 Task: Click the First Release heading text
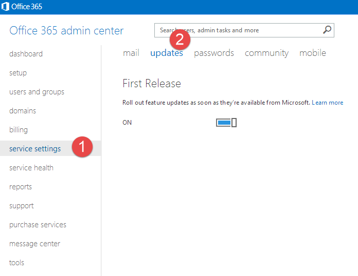(152, 83)
